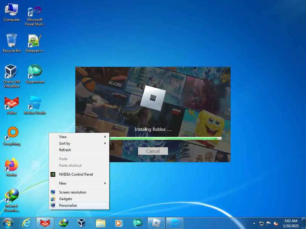Image resolution: width=306 pixels, height=229 pixels.
Task: Click the Show desktop strip
Action: (304, 223)
